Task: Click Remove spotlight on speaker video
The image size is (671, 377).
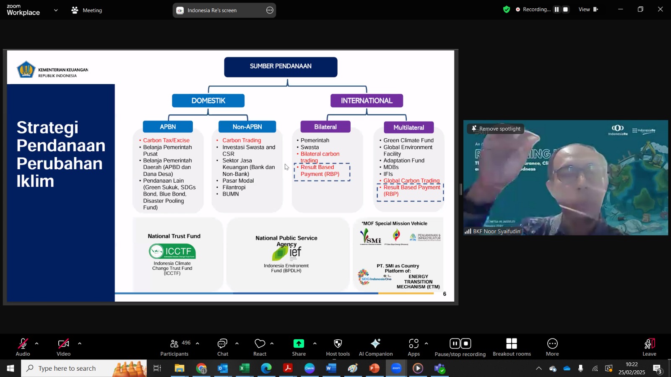Action: [x=496, y=129]
